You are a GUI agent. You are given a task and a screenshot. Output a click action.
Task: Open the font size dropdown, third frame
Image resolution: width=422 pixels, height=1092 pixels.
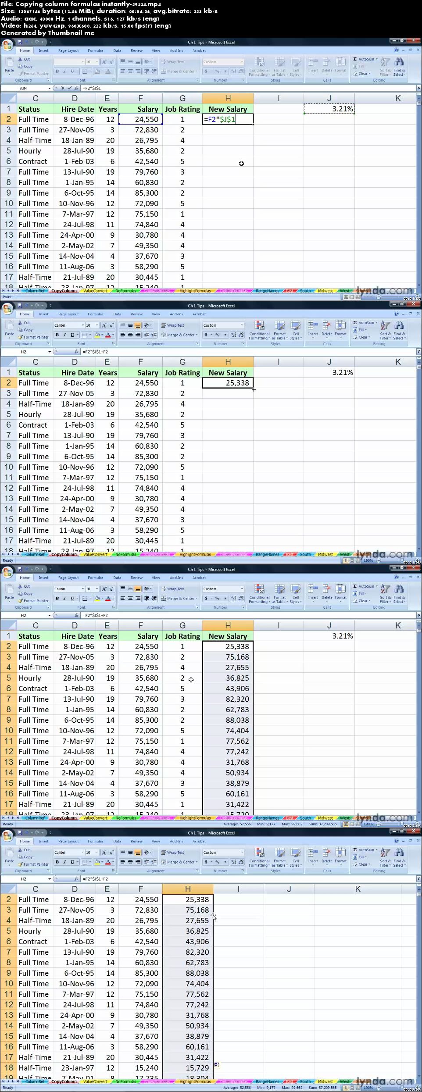(97, 589)
